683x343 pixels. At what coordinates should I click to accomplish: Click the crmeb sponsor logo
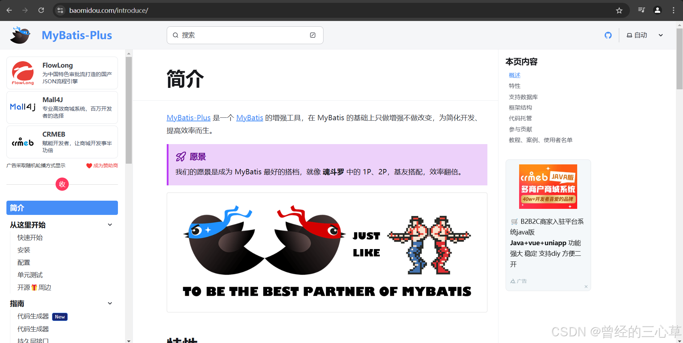point(23,142)
